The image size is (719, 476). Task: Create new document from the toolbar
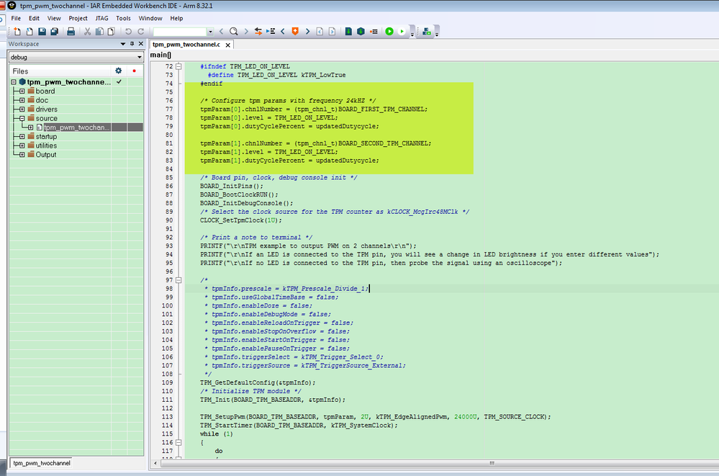(18, 32)
